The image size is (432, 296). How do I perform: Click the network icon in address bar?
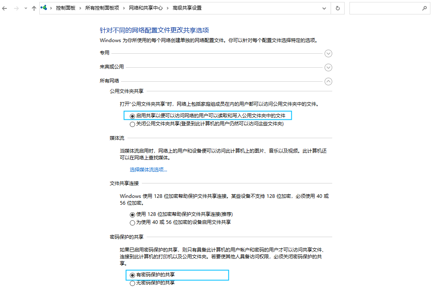[x=44, y=8]
